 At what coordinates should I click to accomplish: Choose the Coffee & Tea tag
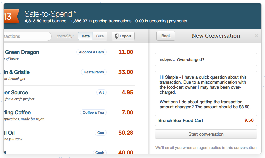(93, 112)
